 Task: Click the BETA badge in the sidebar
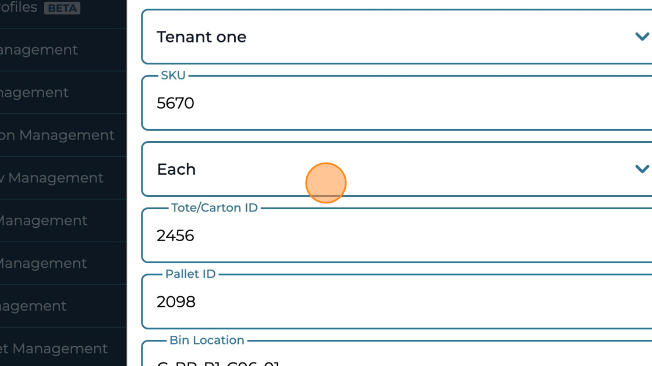click(x=62, y=8)
